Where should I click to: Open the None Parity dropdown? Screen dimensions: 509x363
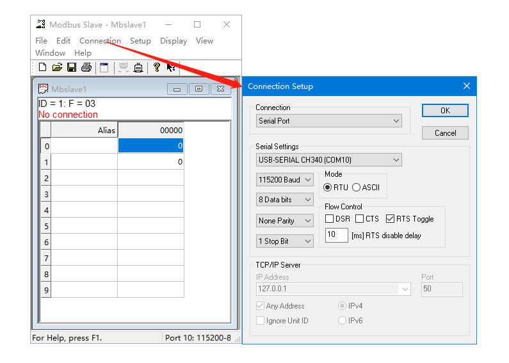point(285,221)
